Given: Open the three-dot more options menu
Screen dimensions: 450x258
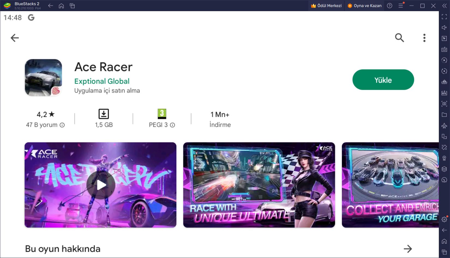Looking at the screenshot, I should point(424,38).
